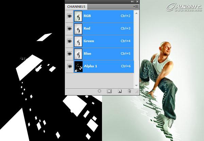Click the Ctrl+6 shortcut text
The image size is (204, 141).
click(126, 66)
